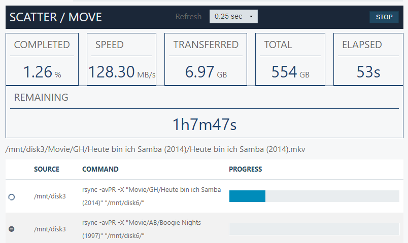Click the 1h7m47s remaining time
This screenshot has height=243, width=408.
[205, 125]
